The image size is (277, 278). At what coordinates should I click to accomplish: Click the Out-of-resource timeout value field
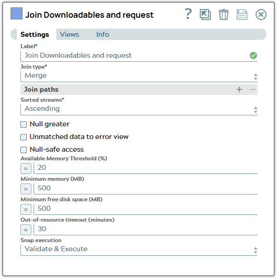[x=145, y=229]
